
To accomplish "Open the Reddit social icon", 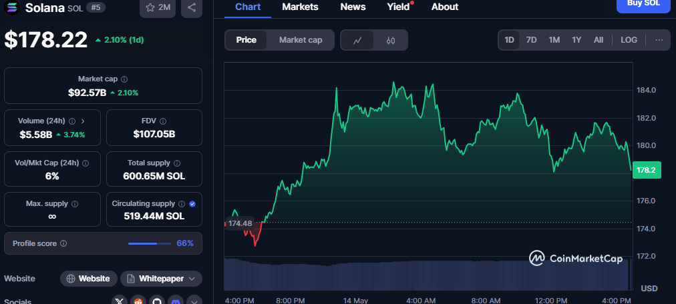I will [138, 301].
